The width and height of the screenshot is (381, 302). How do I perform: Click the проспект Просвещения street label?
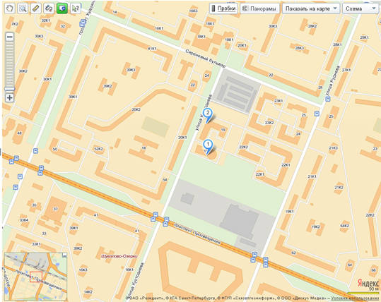(x=197, y=234)
